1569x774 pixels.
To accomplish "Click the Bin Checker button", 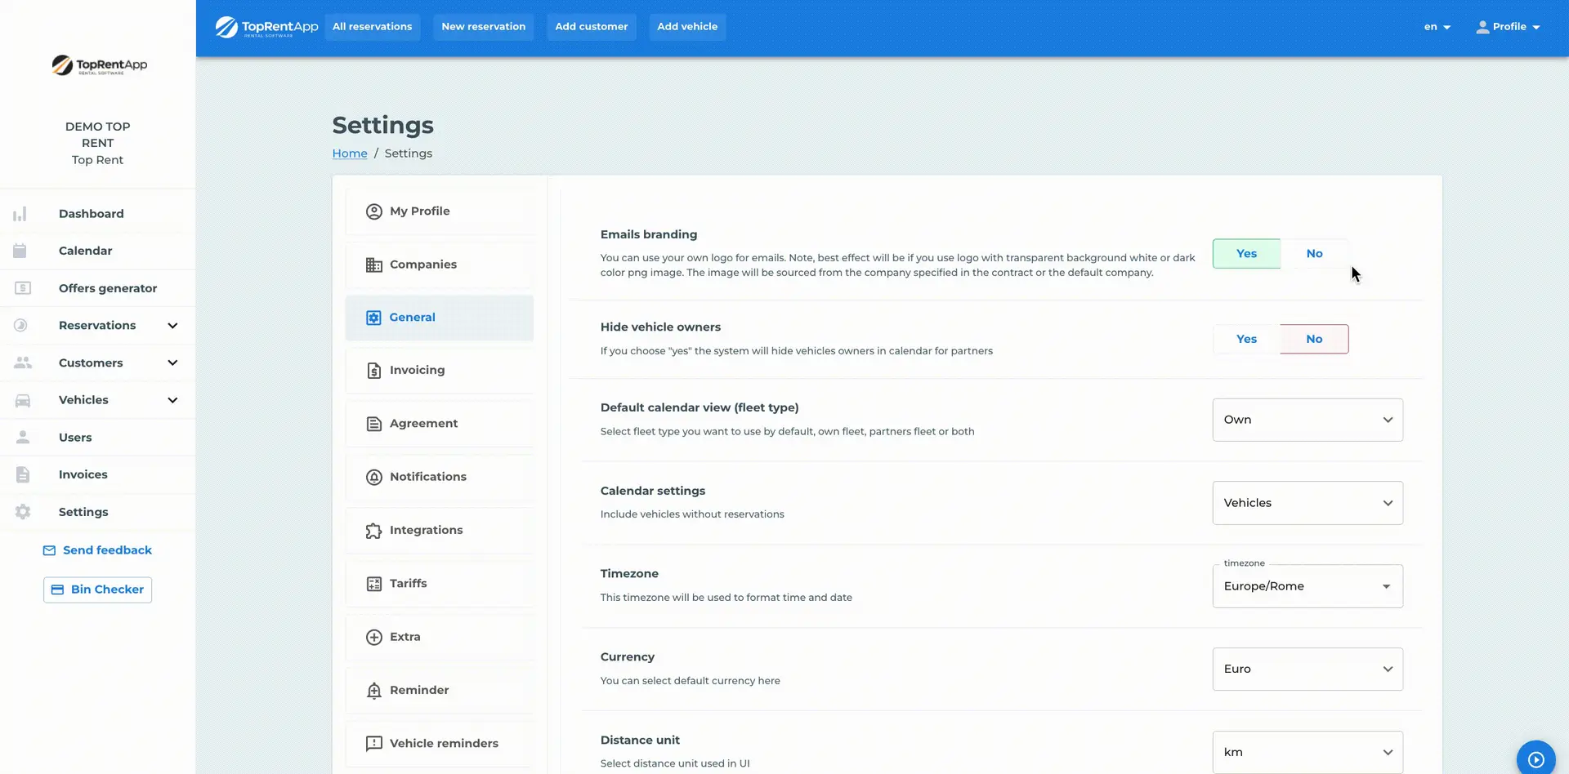I will (x=97, y=589).
